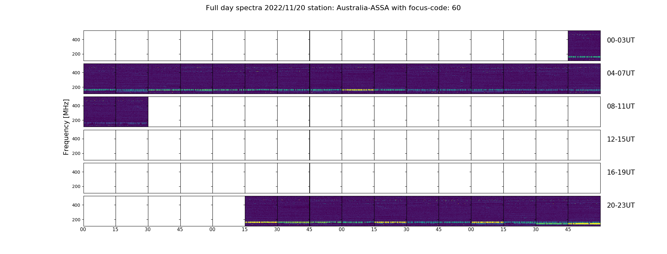Select the 200 tick in the 20-23UT row
667x254 pixels.
pyautogui.click(x=76, y=220)
